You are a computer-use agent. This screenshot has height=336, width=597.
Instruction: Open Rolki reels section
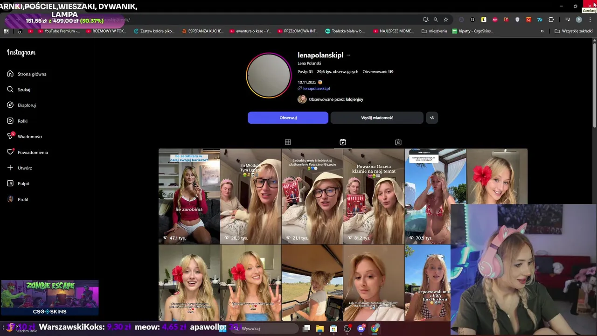coord(17,121)
